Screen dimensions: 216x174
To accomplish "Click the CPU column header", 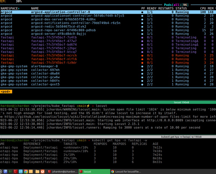I will [203, 8].
